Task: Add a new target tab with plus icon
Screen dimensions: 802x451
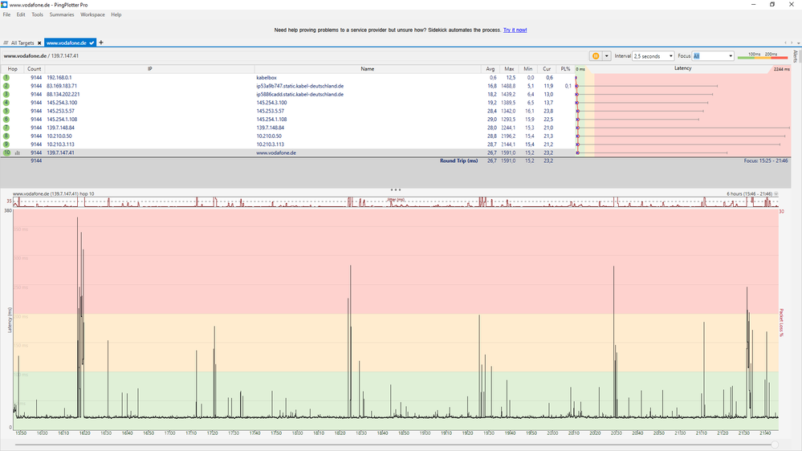Action: click(101, 43)
